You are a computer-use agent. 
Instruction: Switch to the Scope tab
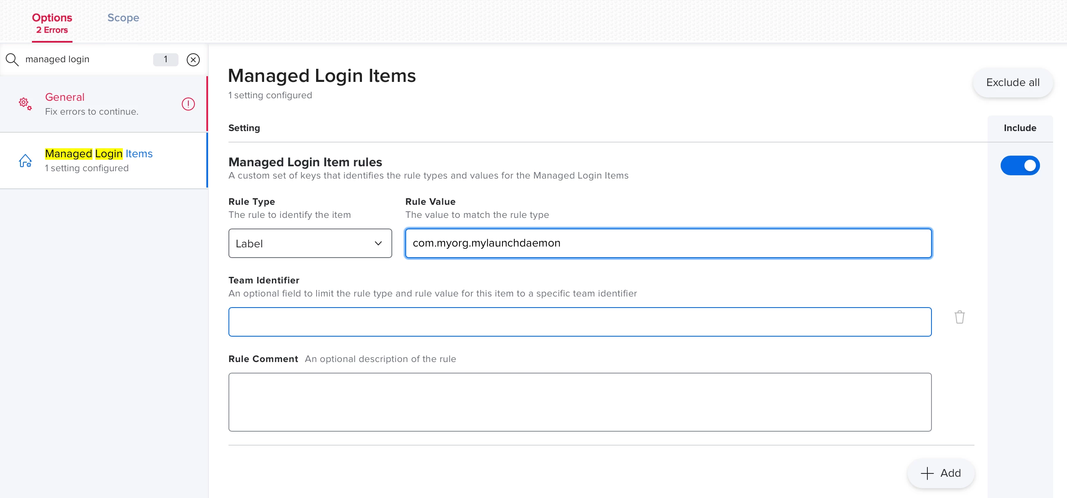tap(123, 18)
